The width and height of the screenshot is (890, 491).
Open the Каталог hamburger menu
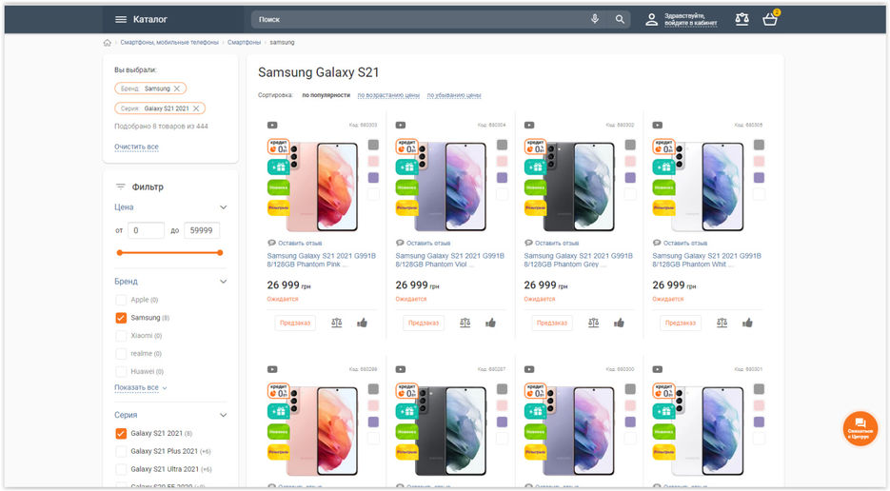tap(120, 19)
